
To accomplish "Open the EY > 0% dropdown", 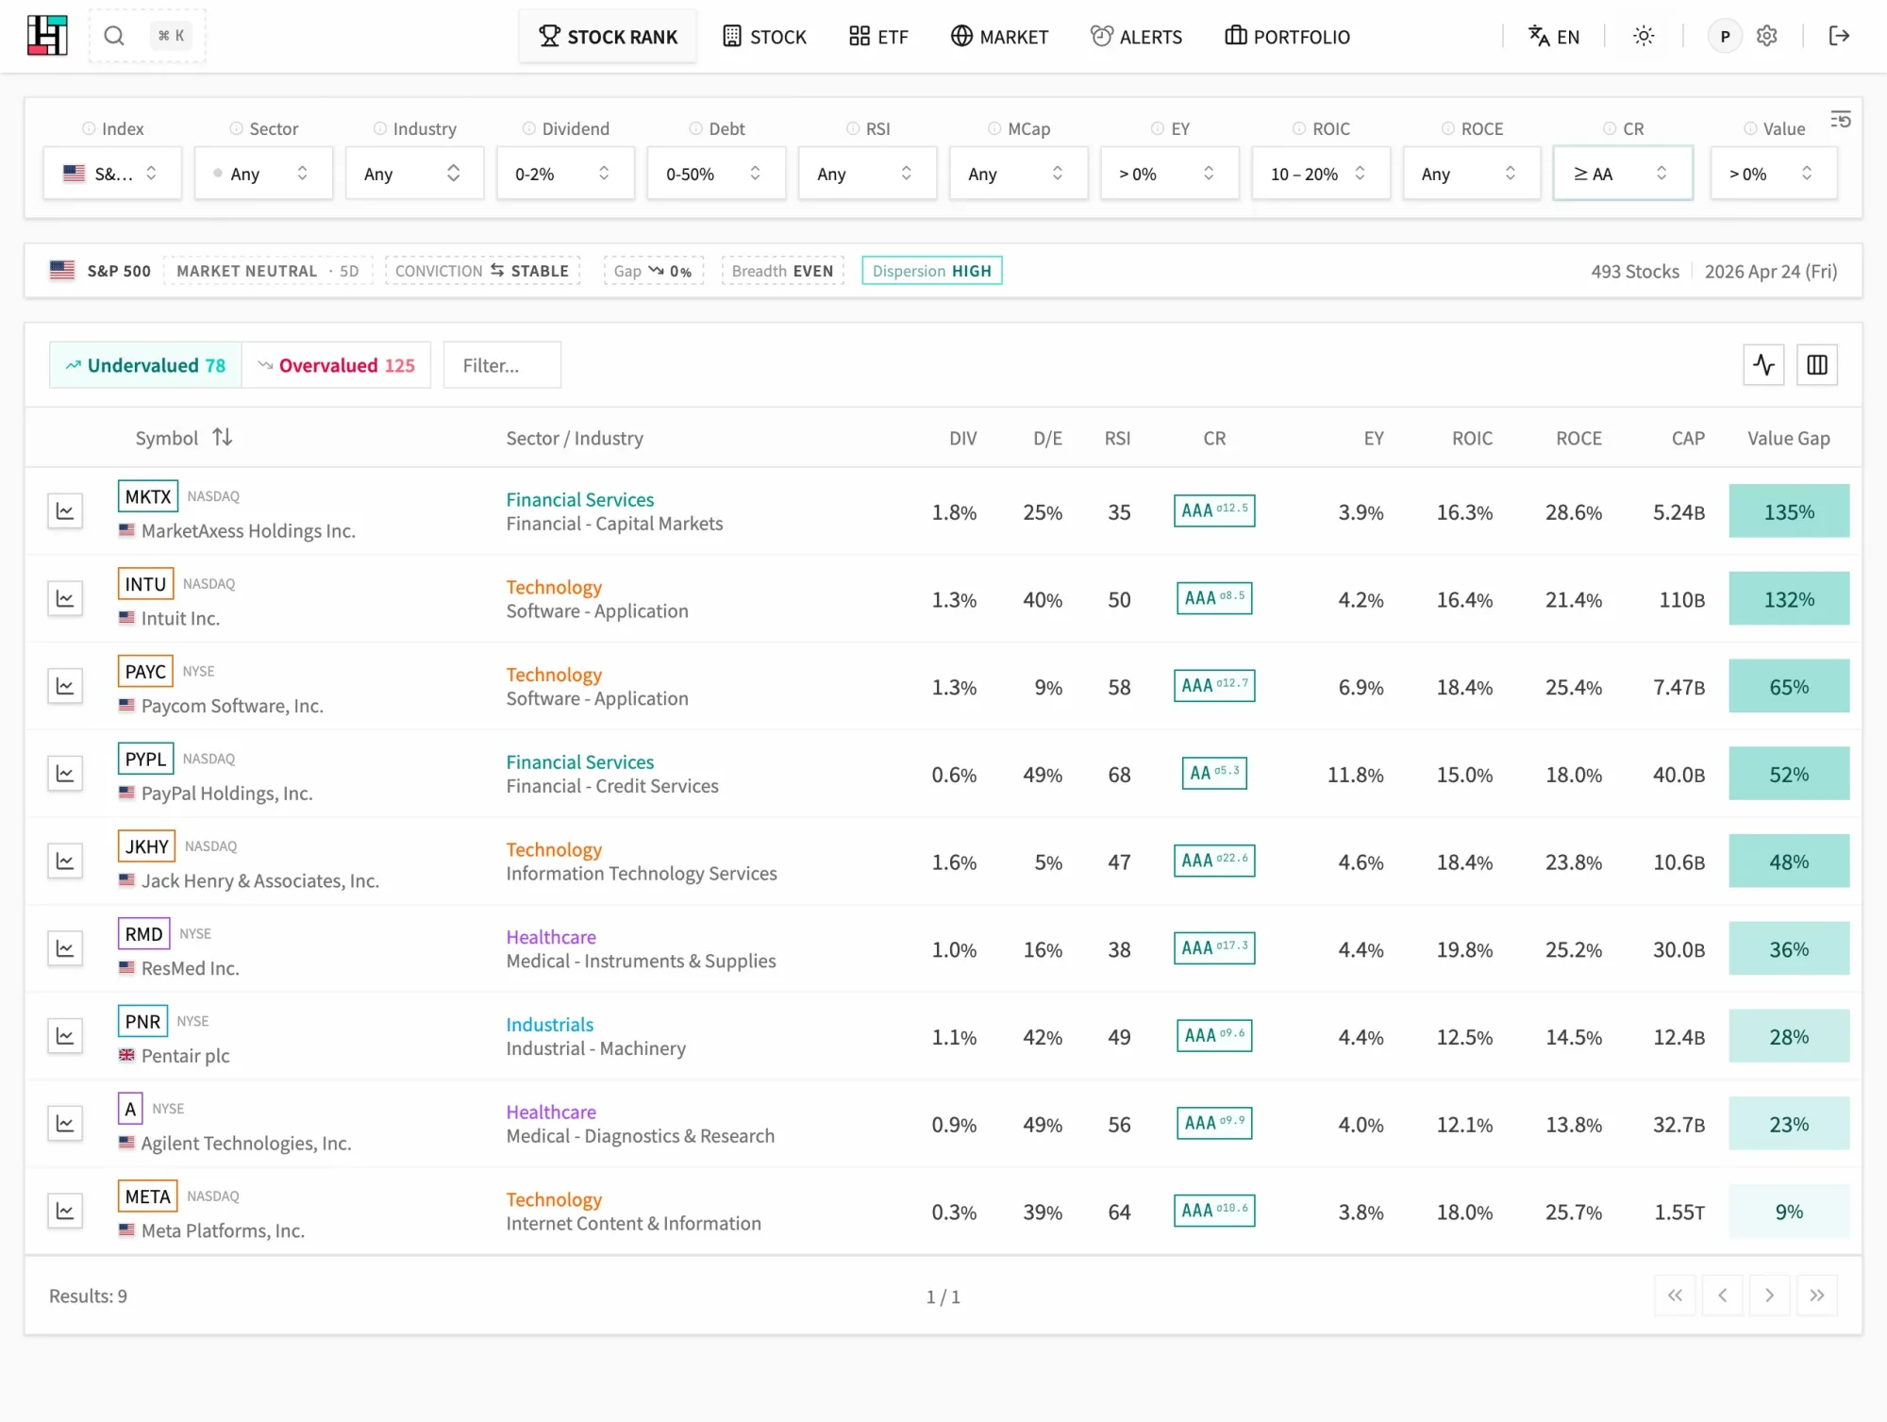I will click(1170, 174).
